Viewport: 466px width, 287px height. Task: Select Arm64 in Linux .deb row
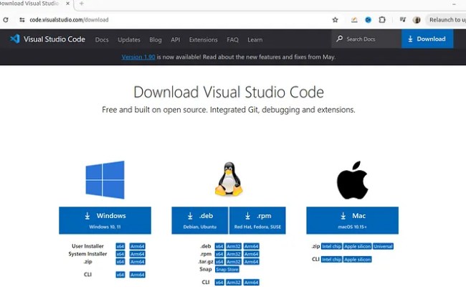point(251,246)
